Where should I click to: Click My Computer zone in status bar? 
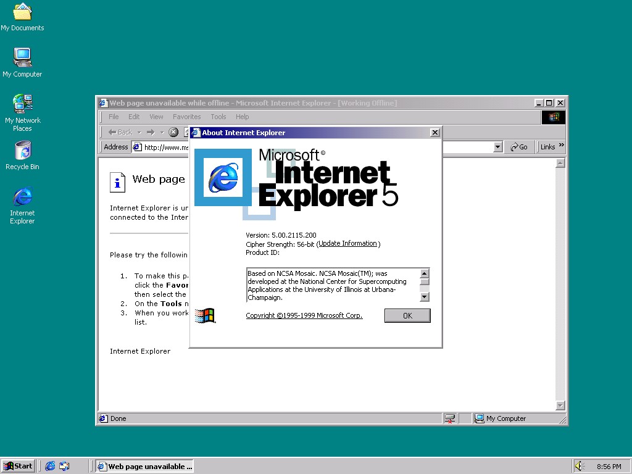[x=501, y=418]
